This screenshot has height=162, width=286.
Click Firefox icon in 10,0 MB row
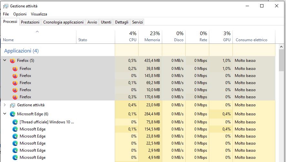[15, 90]
